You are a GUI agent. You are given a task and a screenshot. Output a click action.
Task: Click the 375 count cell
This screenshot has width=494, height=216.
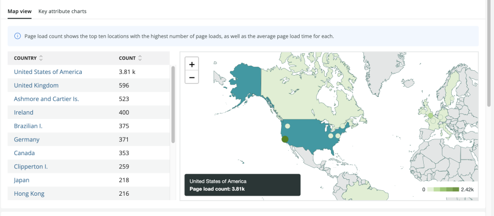[124, 126]
